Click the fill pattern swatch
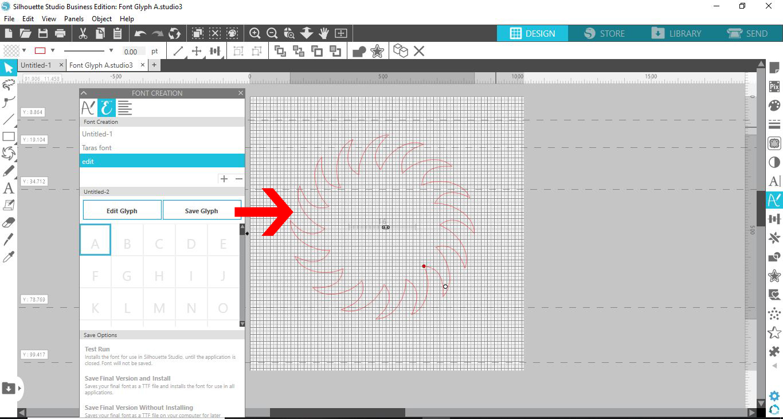Screen dimensions: 783x419 pyautogui.click(x=11, y=50)
